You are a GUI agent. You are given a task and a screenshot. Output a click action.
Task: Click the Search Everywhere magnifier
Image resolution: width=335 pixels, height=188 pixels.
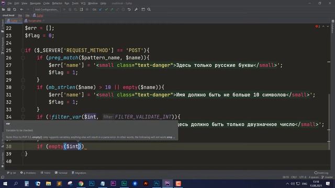tap(149, 9)
